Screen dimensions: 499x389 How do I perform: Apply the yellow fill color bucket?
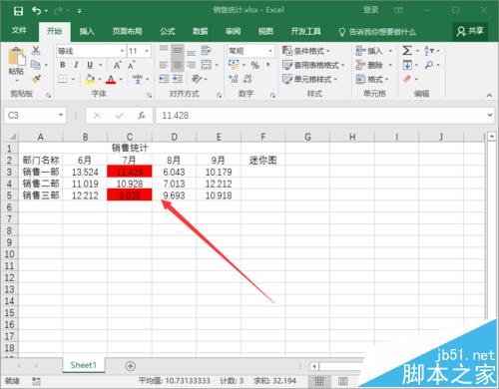(x=90, y=79)
